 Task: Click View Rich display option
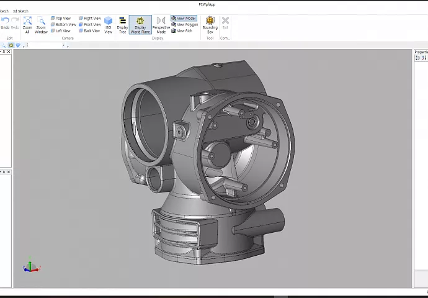tap(182, 30)
